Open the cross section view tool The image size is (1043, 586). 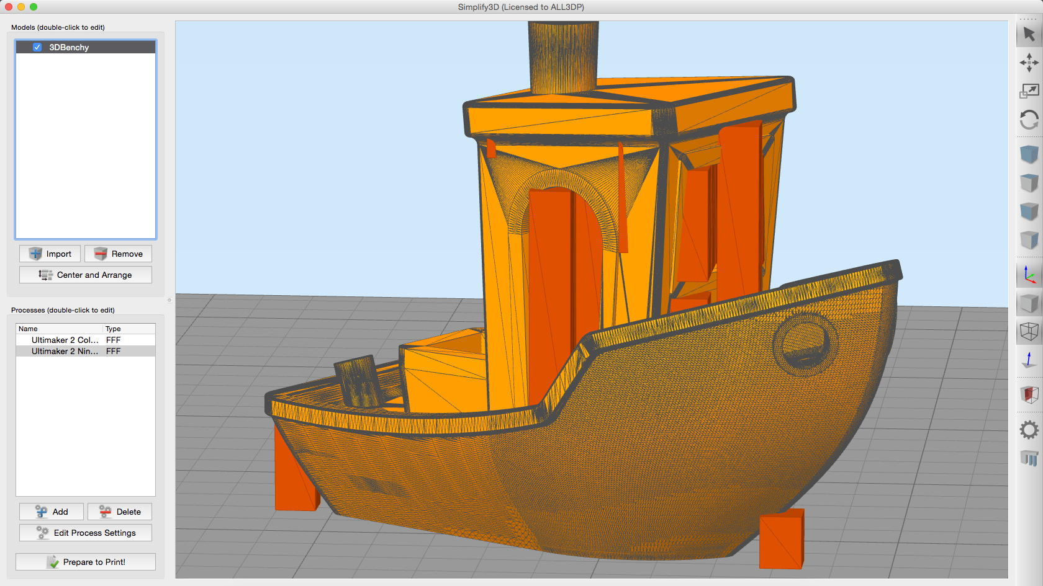pos(1029,394)
